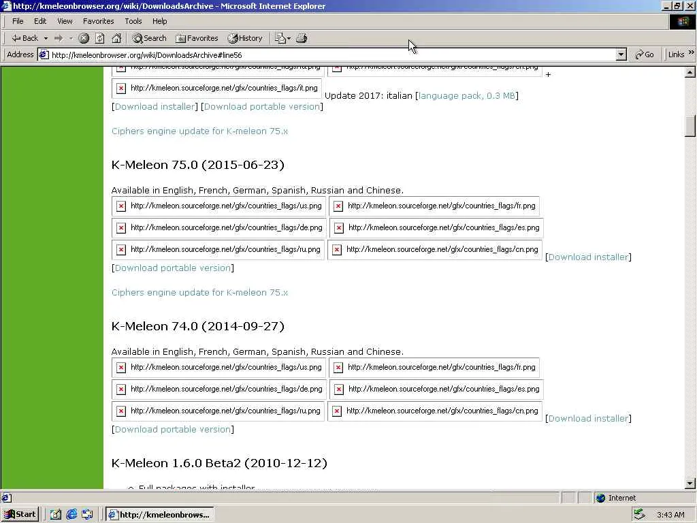
Task: Open the File menu
Action: 18,21
